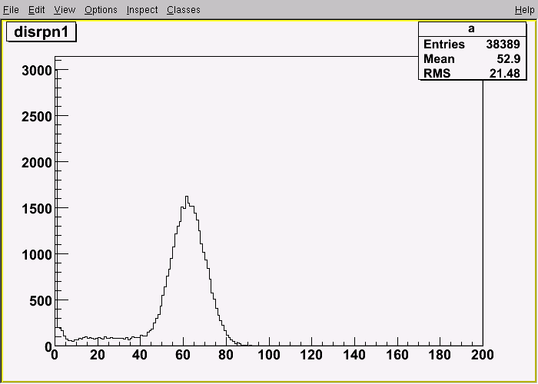This screenshot has width=538, height=384.
Task: Click the x-axis label 20
Action: [x=98, y=355]
